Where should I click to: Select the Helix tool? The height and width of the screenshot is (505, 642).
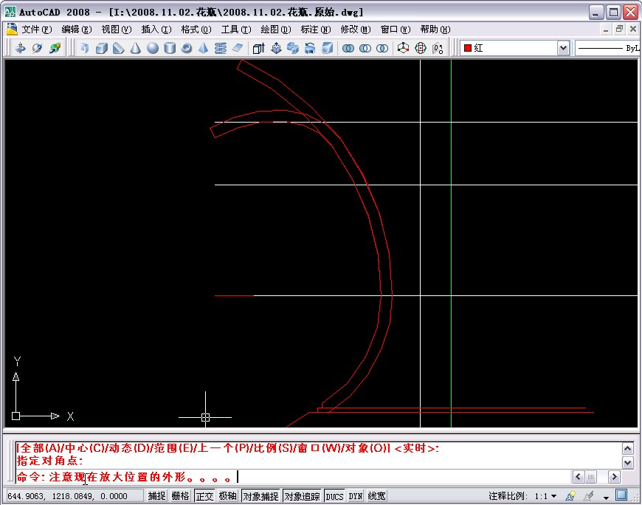[x=221, y=48]
